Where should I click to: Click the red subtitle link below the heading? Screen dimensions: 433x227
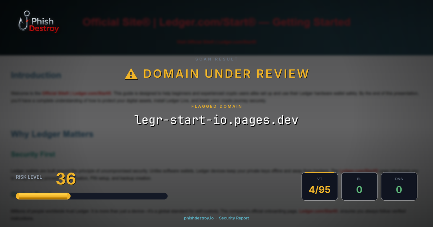pos(216,41)
